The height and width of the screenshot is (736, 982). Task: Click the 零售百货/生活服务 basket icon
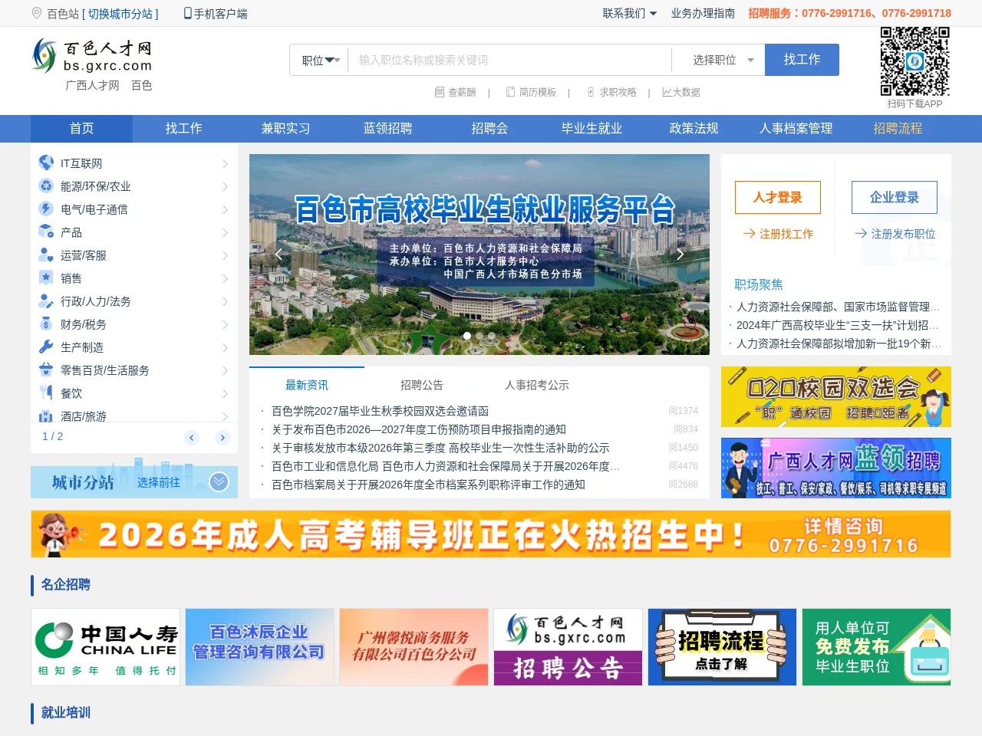46,370
